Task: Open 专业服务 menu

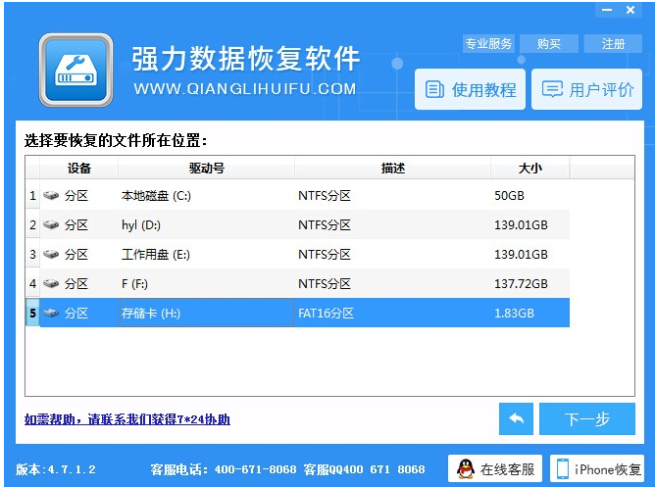Action: click(x=488, y=43)
